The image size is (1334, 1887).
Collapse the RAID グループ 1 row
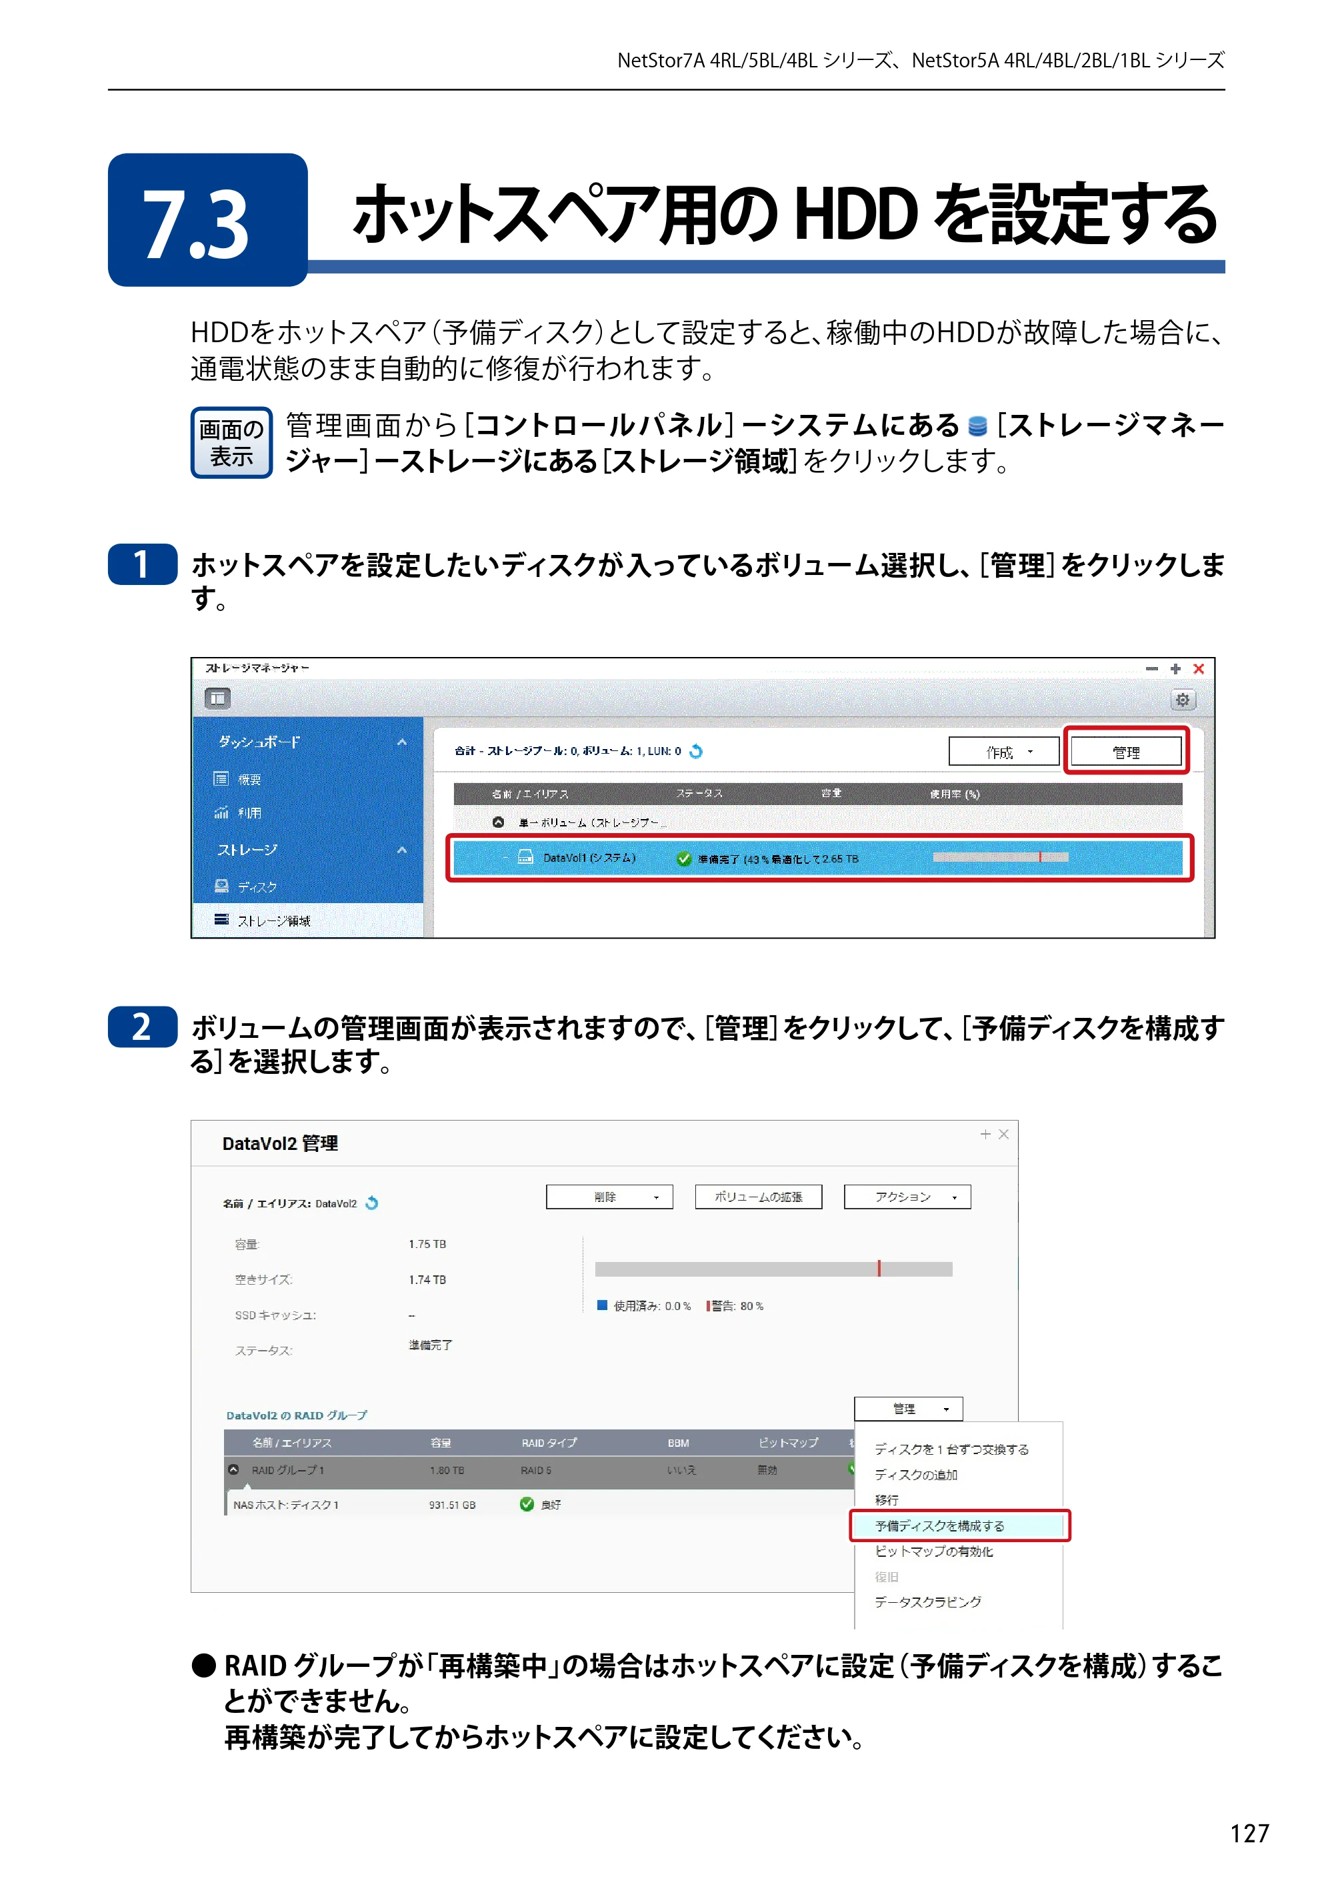[233, 1469]
